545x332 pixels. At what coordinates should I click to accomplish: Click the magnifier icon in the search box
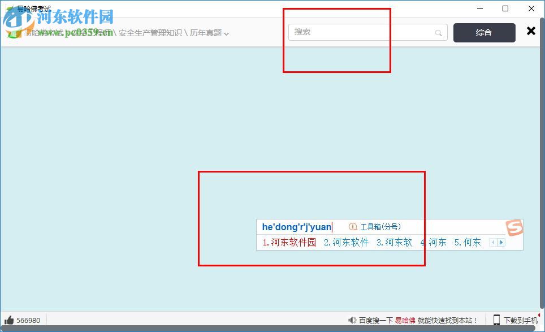[438, 32]
